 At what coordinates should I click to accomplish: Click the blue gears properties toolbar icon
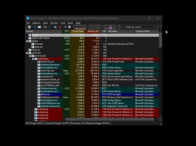click(55, 27)
